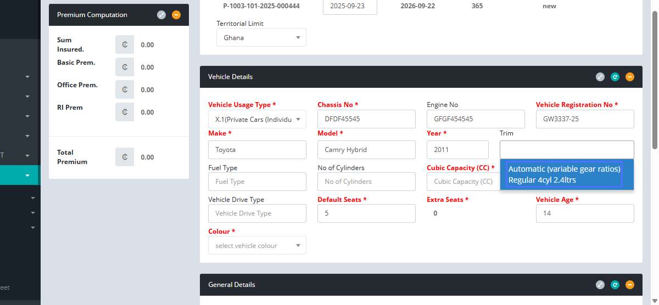The image size is (659, 305).
Task: Collapse the Vehicle Details panel
Action: pyautogui.click(x=630, y=77)
